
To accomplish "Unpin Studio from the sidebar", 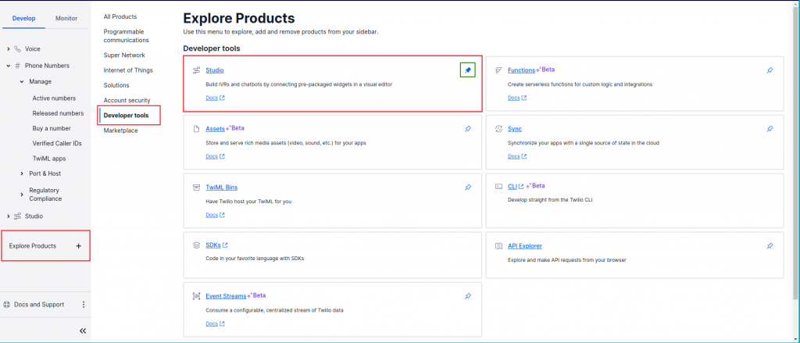I will [468, 70].
